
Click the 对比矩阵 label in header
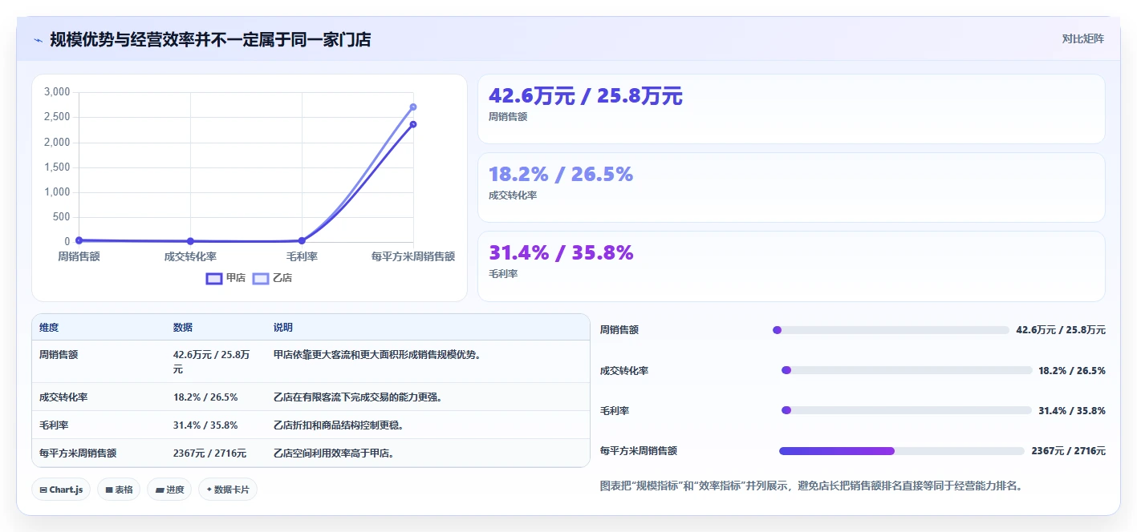(1082, 38)
